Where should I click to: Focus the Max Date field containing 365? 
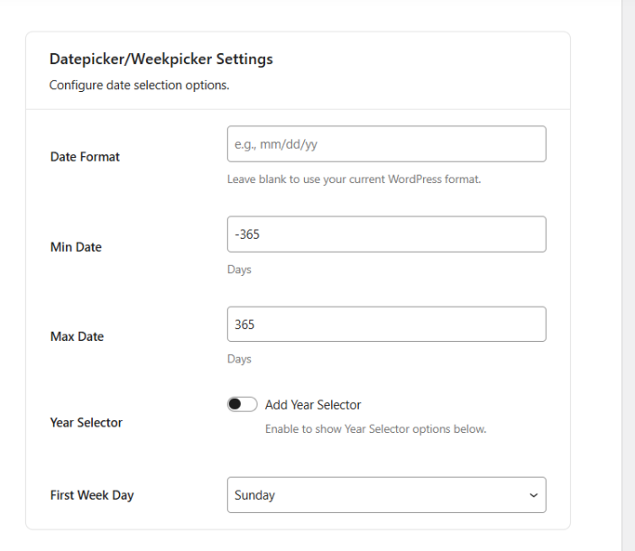tap(386, 325)
